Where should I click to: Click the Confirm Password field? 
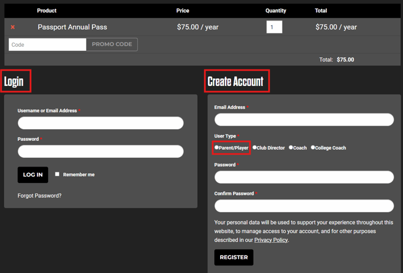tap(304, 206)
